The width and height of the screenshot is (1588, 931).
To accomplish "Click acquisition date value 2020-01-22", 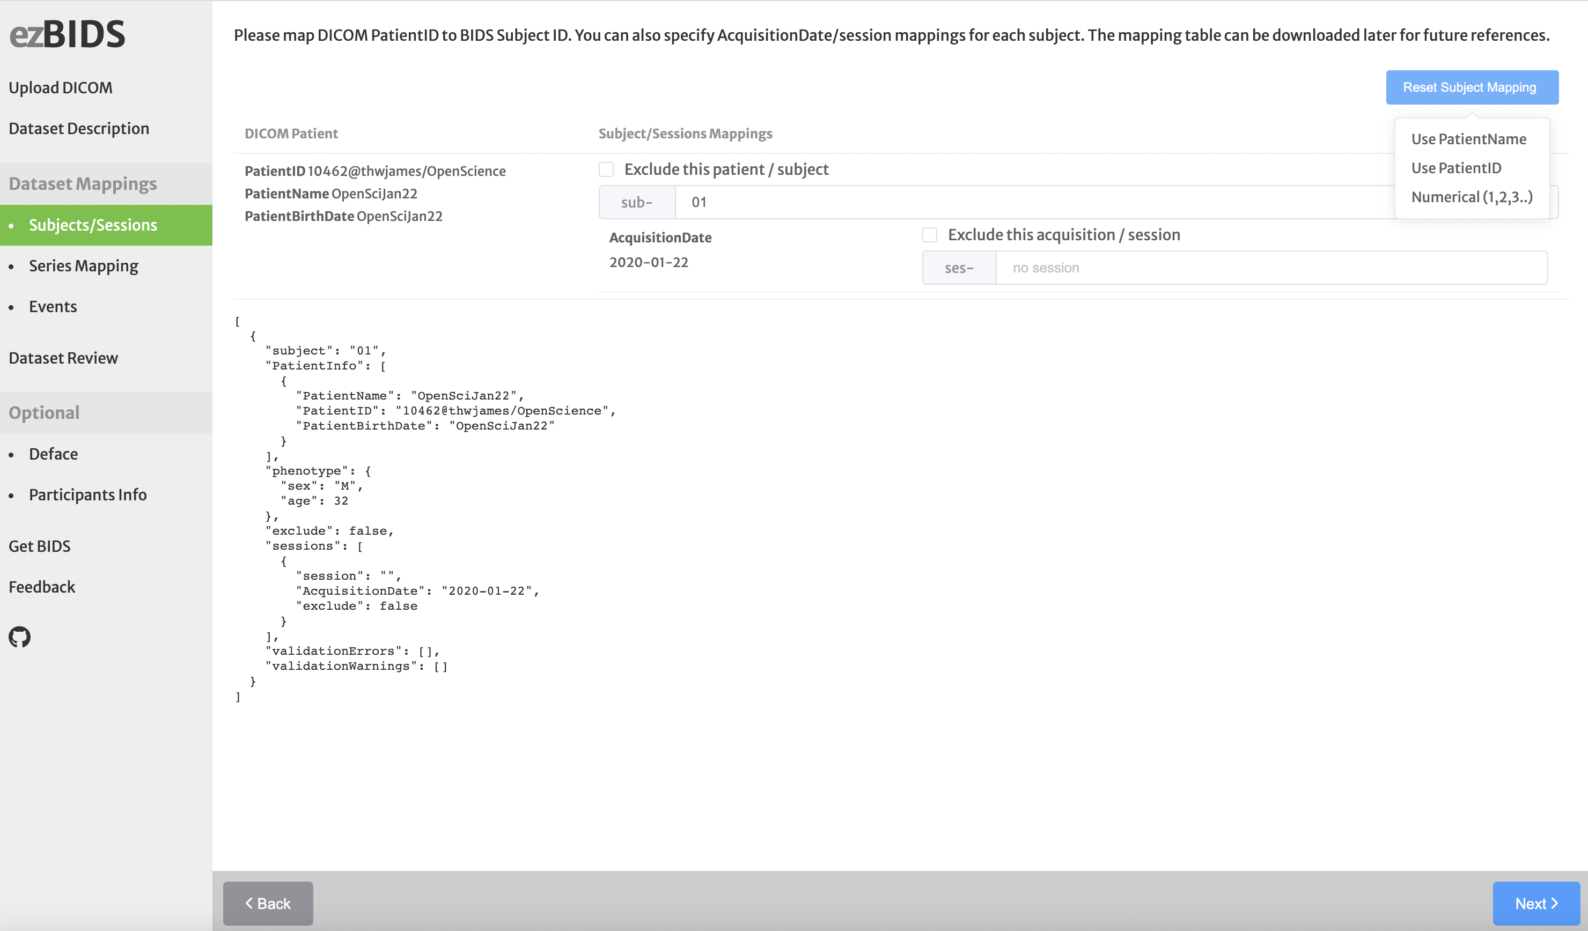I will pyautogui.click(x=649, y=262).
